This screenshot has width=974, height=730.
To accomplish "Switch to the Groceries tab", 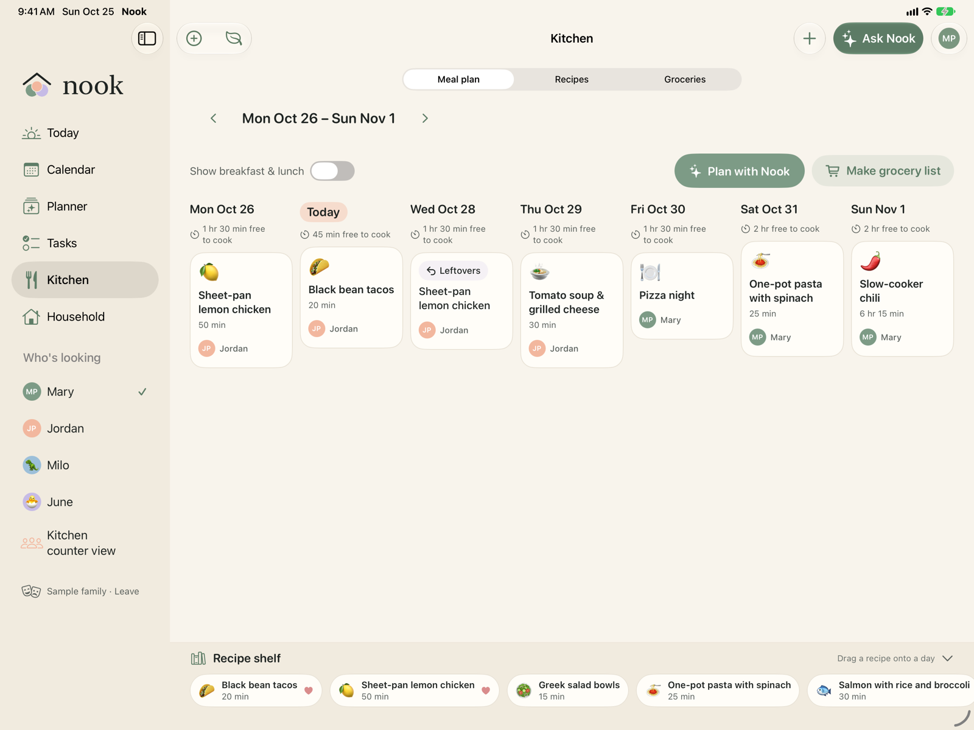I will coord(685,79).
